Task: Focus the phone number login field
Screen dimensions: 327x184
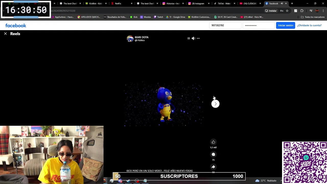Action: (x=225, y=25)
